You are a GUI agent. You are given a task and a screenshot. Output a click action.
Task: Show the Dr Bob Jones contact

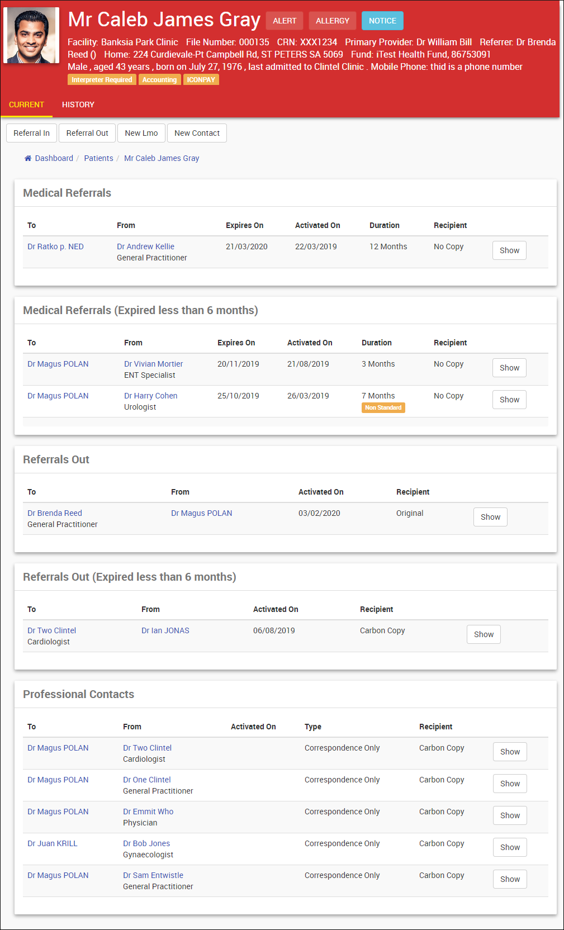pyautogui.click(x=510, y=847)
